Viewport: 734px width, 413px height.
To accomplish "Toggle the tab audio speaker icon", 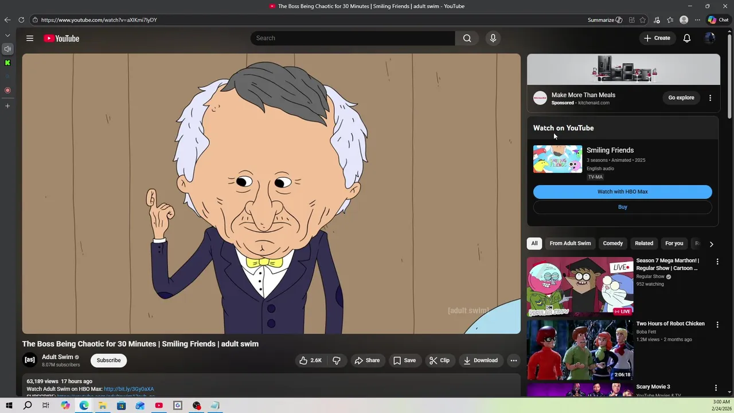I will (x=7, y=49).
